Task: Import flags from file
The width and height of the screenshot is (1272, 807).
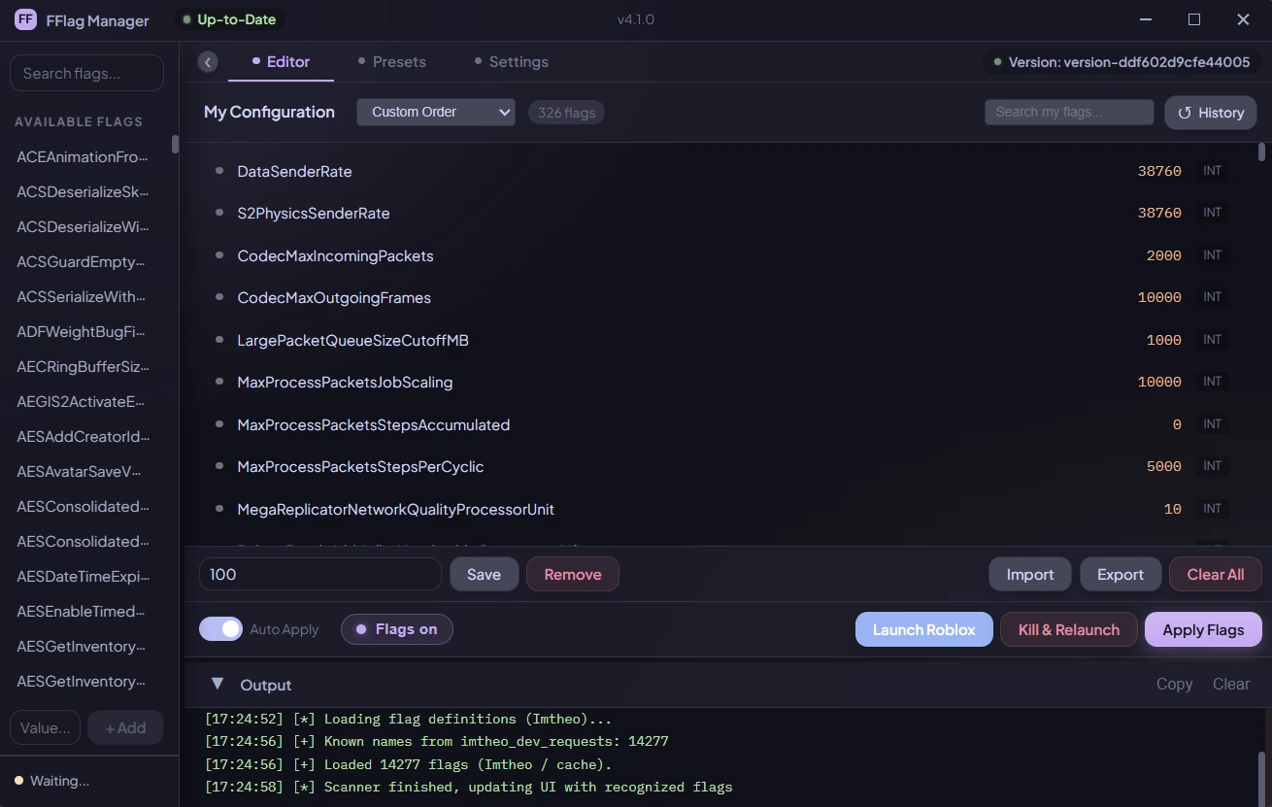Action: click(x=1030, y=574)
